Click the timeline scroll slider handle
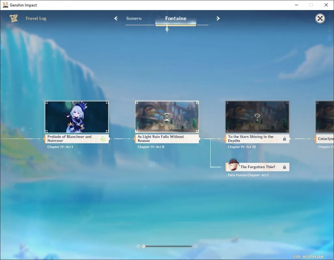 tap(144, 246)
